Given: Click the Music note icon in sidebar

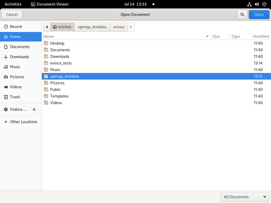Looking at the screenshot, I should click(6, 67).
